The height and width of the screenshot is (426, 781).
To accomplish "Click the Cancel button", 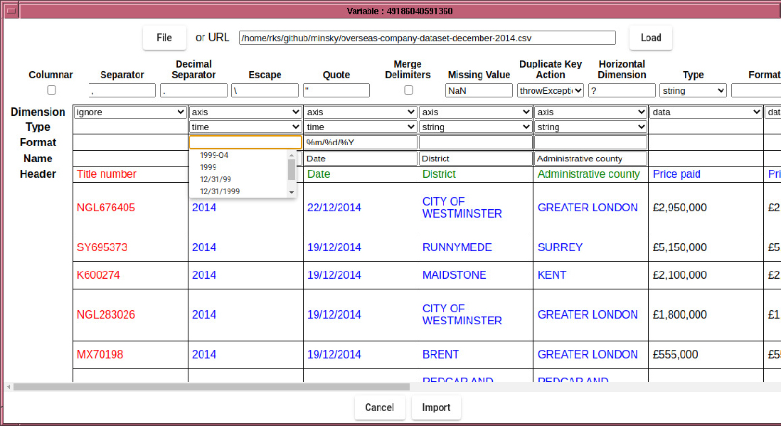I will click(380, 408).
